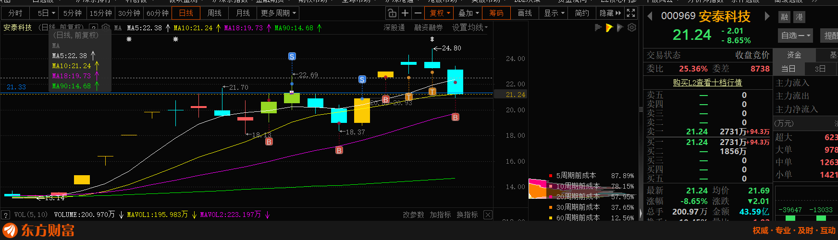Click 60周期前成本 yellow legend swatch

click(x=551, y=218)
